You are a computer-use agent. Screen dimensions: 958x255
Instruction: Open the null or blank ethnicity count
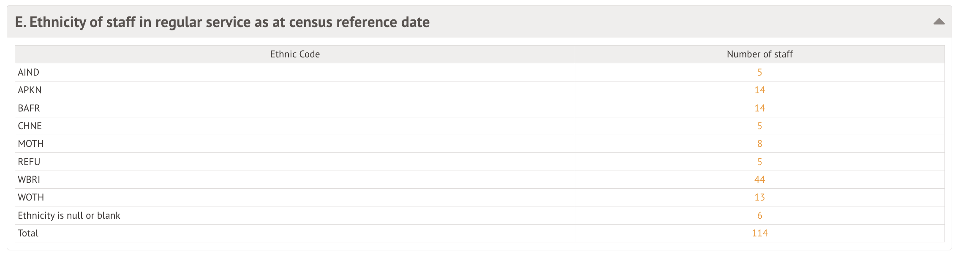tap(759, 216)
